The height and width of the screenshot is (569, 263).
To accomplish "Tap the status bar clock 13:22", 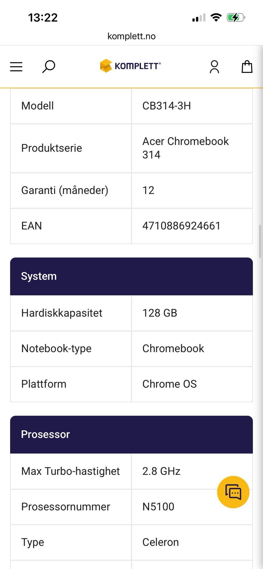I will coord(43,18).
